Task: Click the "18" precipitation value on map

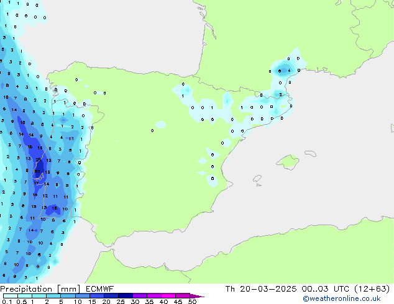Action: click(54, 208)
